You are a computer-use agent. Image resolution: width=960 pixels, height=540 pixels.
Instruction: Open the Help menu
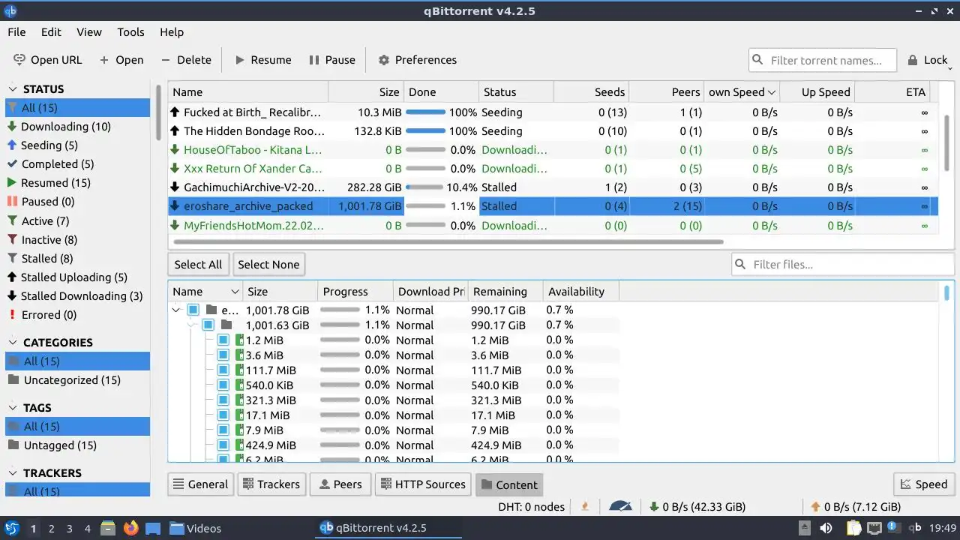click(172, 32)
